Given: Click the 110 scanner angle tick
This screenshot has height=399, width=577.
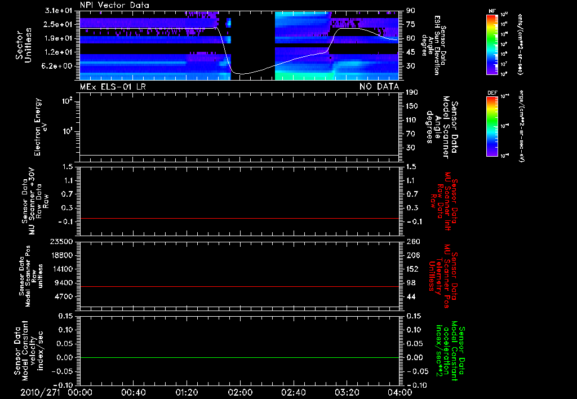Looking at the screenshot, I should click(x=412, y=120).
